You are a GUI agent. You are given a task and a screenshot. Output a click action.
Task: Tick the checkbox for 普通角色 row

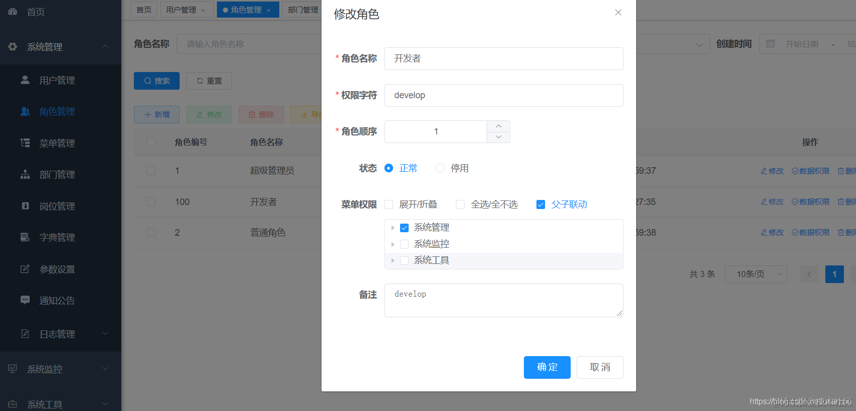(151, 232)
